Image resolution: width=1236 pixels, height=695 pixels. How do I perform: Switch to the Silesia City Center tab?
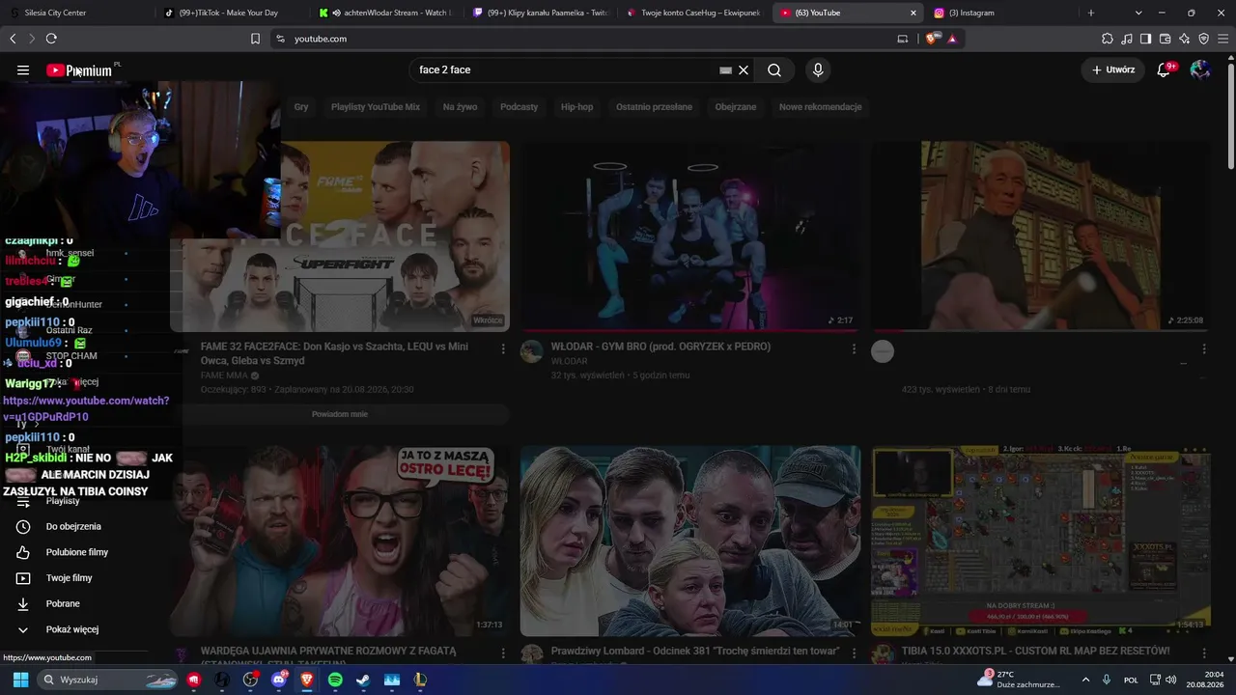tap(77, 13)
